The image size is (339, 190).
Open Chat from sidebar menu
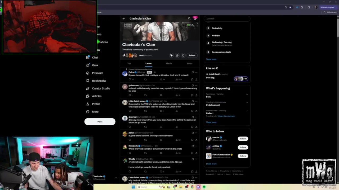pos(92,58)
